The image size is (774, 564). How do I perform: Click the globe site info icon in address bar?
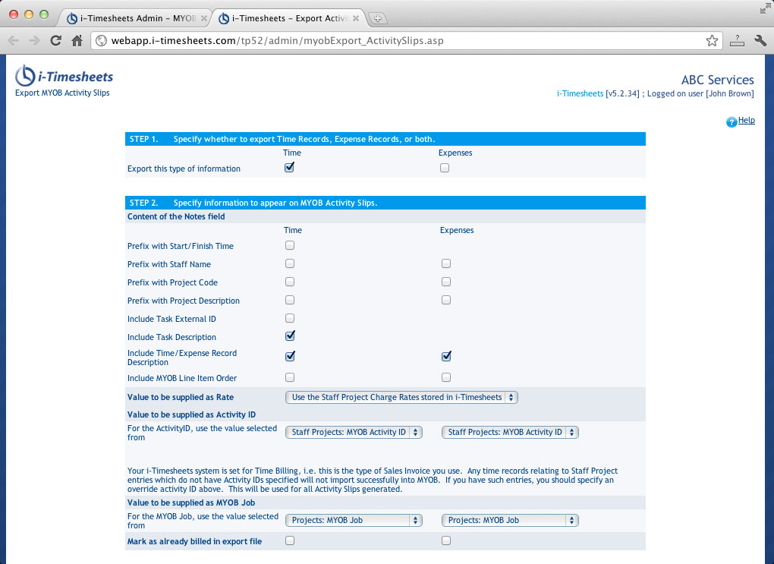[101, 40]
